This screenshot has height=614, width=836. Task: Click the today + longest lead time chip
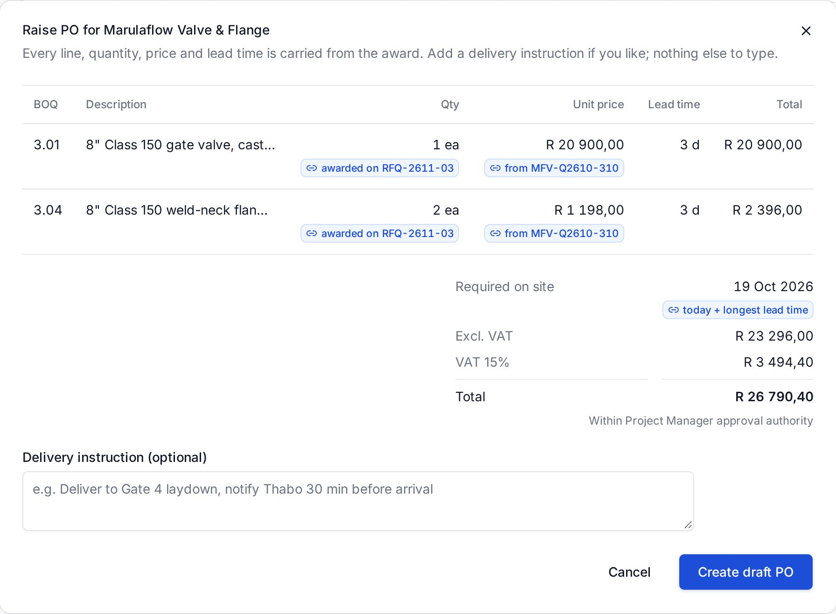[x=738, y=310]
